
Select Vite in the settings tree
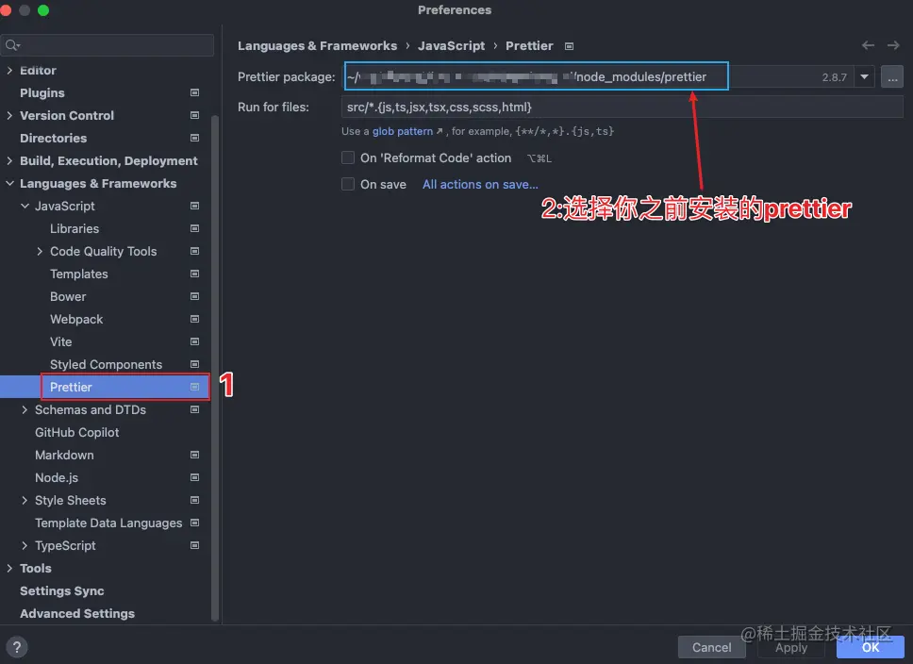[60, 341]
